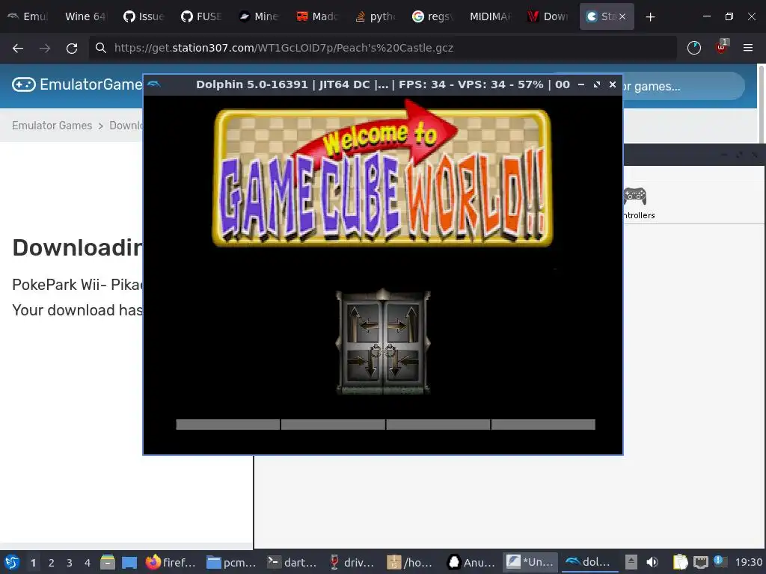Screen dimensions: 766x574
Task: Switch to the dart terminal taskbar entry
Action: click(292, 562)
